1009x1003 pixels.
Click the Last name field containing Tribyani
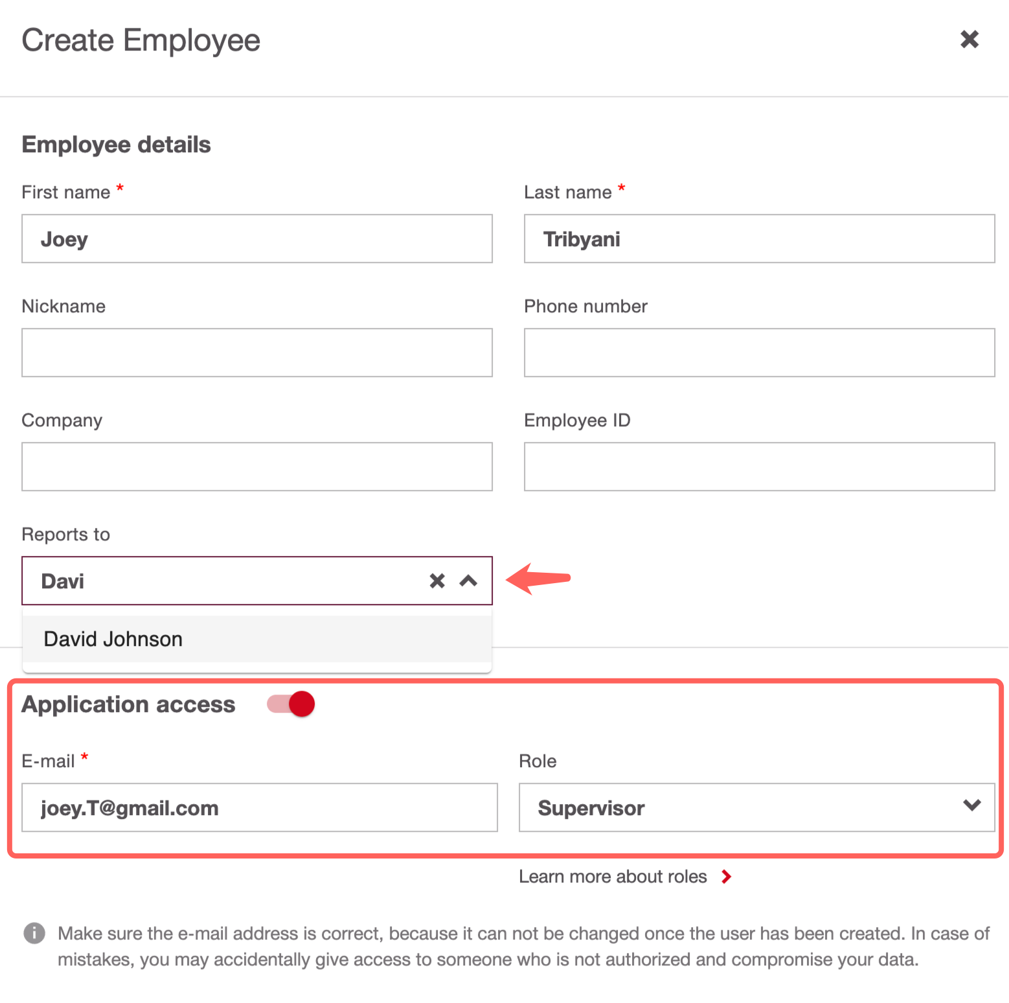pyautogui.click(x=759, y=239)
